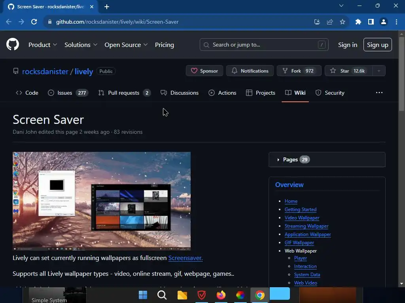Screen dimensions: 405x303
Task: Toggle Chrome side panel
Action: pyautogui.click(x=371, y=22)
